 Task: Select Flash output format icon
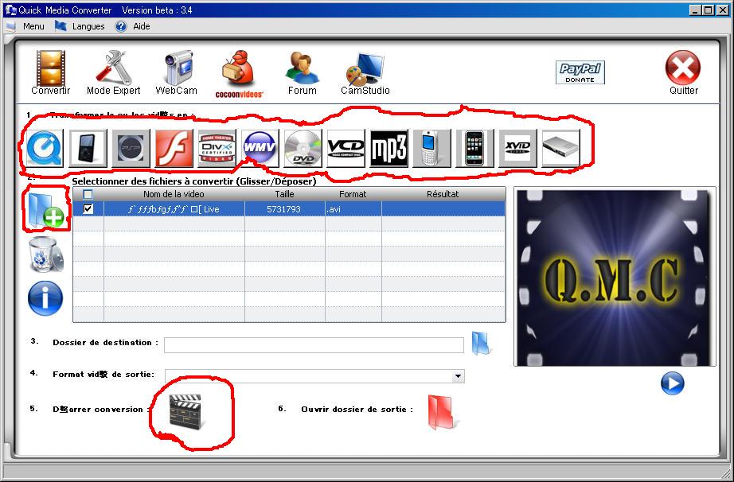point(174,148)
